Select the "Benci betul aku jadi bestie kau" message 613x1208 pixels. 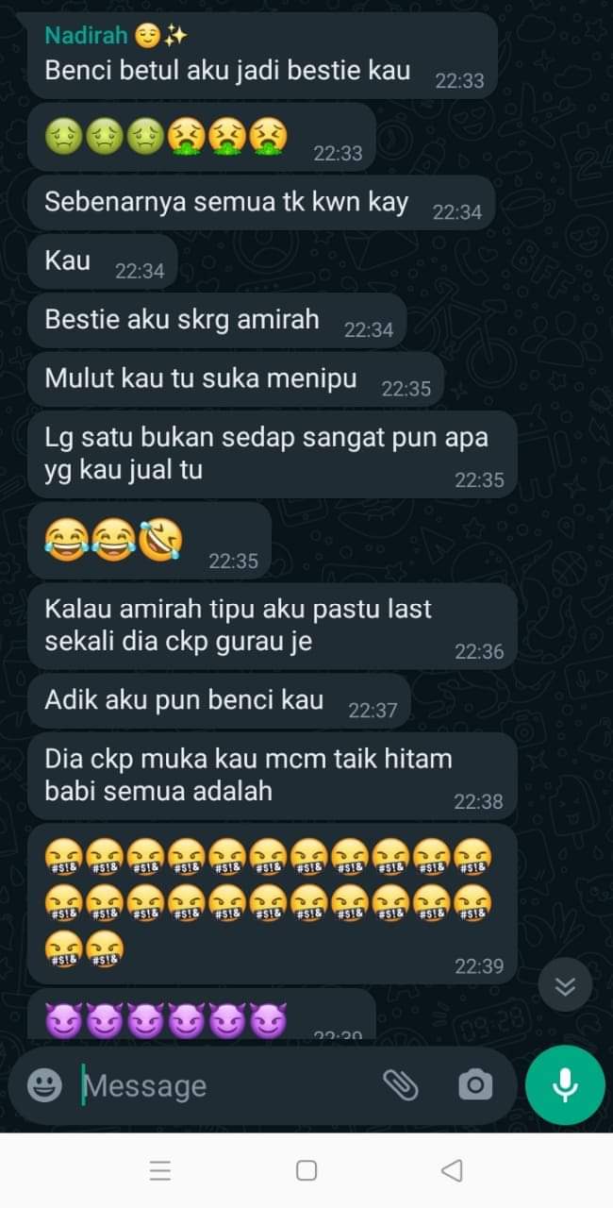262,56
